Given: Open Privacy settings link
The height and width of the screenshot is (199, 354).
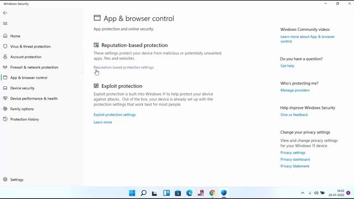Looking at the screenshot, I should click(x=293, y=153).
